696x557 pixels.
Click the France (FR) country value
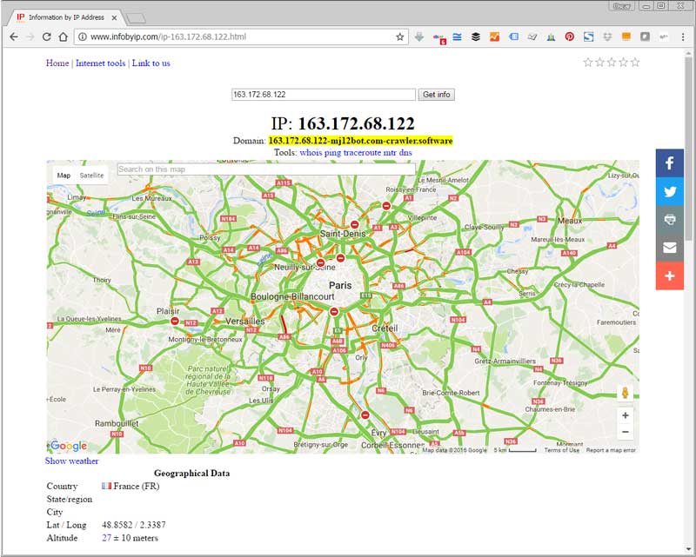(130, 486)
